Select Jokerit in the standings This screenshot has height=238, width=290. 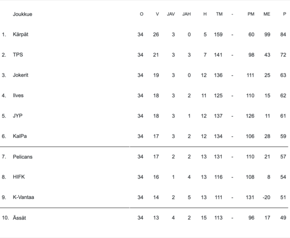[21, 75]
